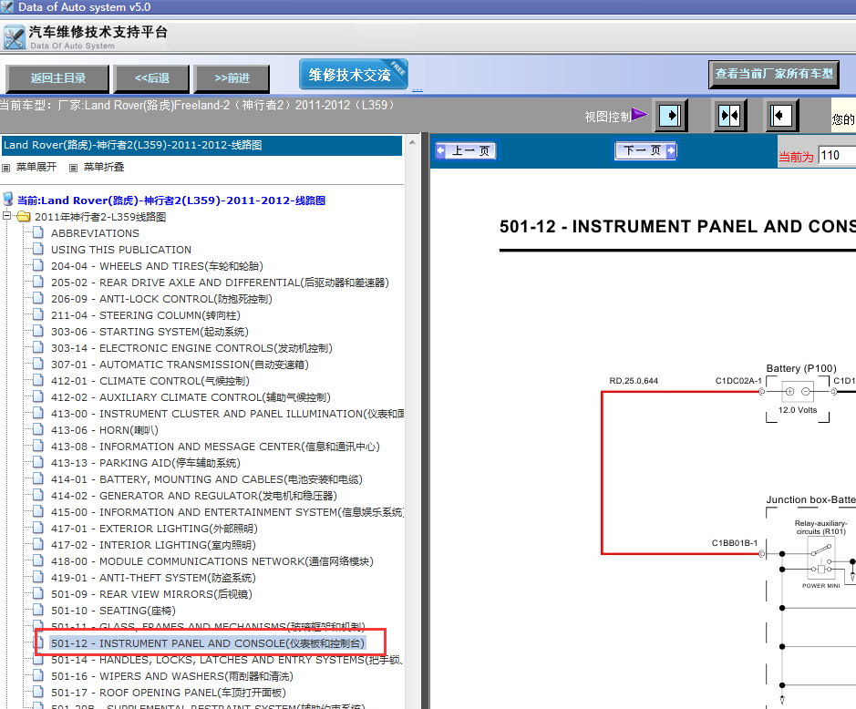Collapse all menus with 菜单折叠

tap(103, 168)
